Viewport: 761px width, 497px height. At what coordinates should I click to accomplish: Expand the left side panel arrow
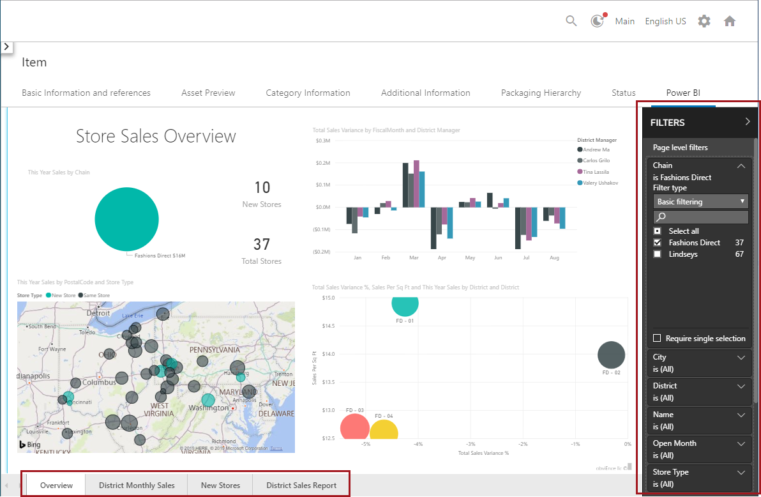tap(6, 47)
